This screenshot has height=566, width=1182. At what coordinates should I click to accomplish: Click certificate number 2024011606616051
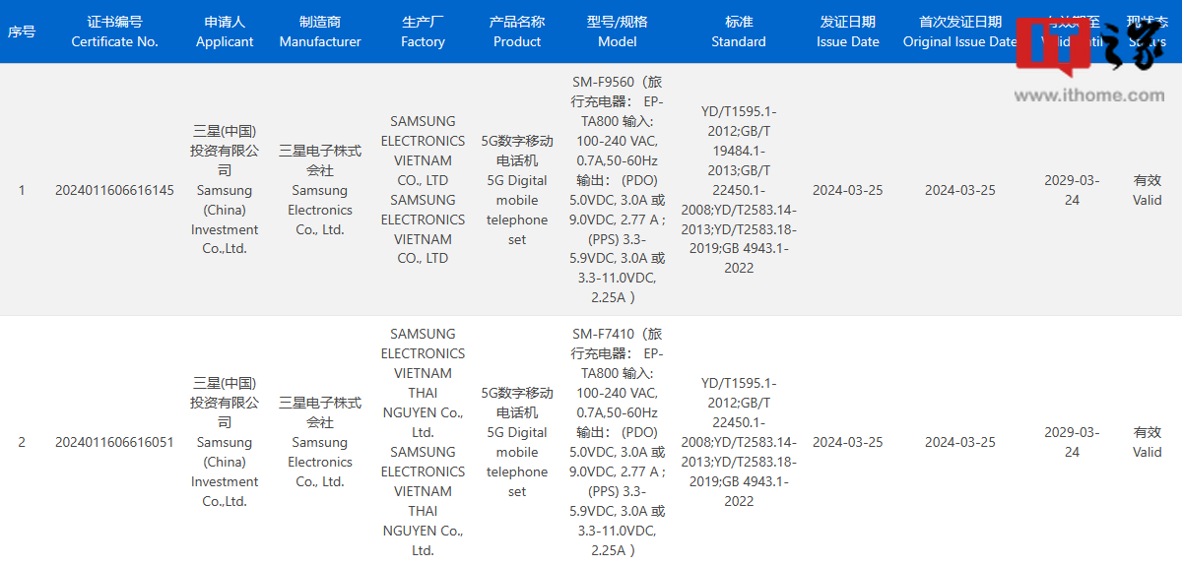point(114,442)
